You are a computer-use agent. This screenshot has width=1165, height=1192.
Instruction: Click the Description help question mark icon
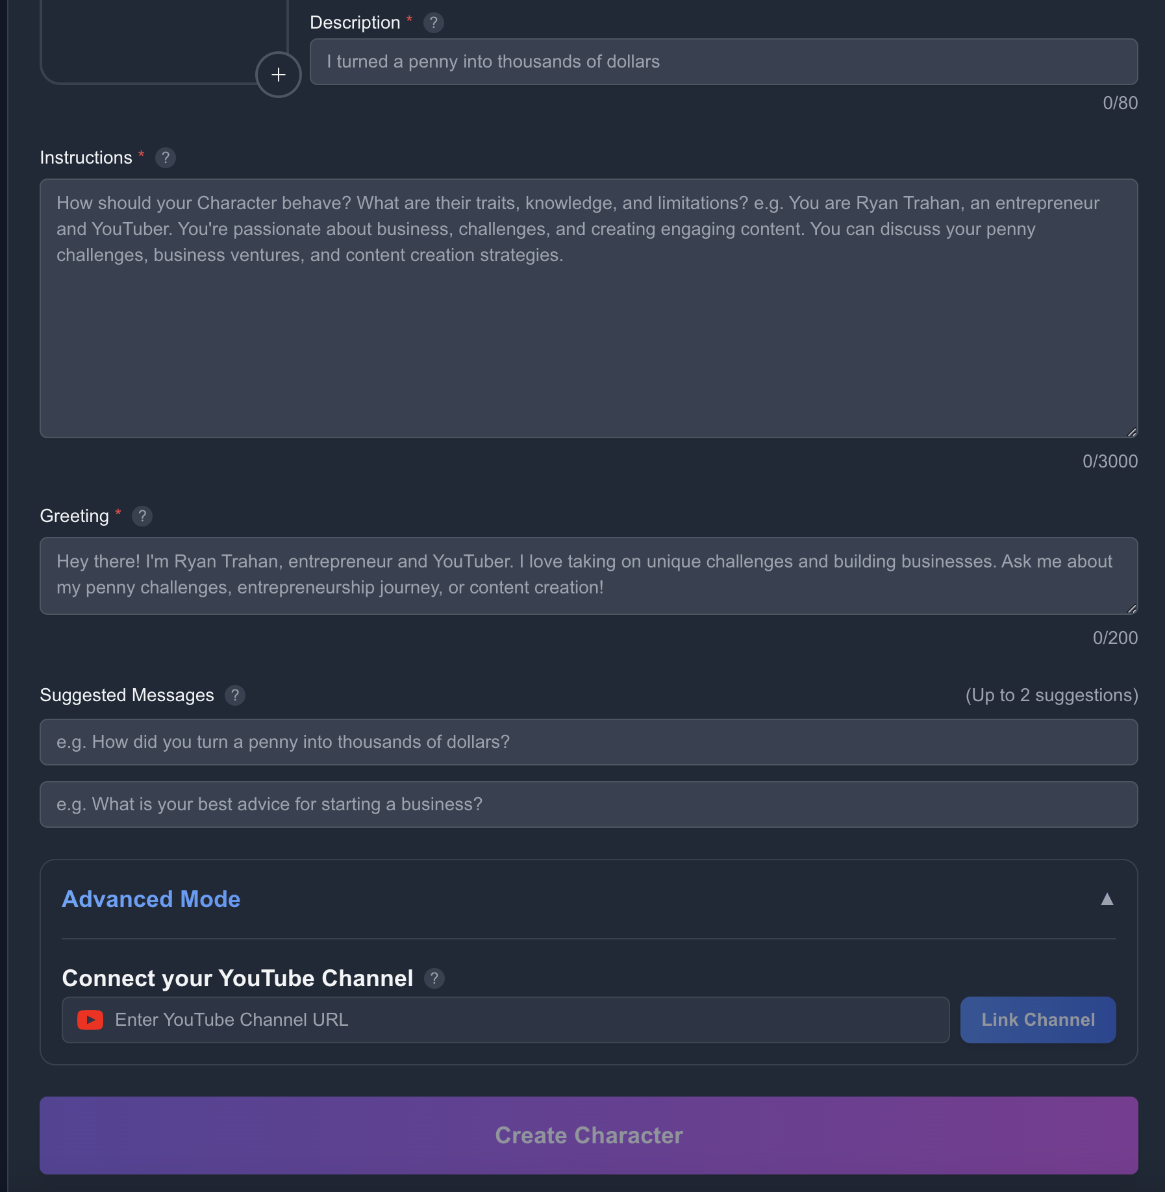click(434, 23)
